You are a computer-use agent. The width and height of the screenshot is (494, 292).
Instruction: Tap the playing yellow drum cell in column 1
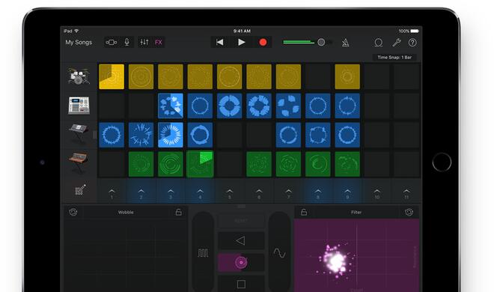[x=112, y=76]
